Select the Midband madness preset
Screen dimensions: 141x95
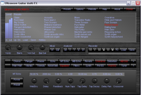53,25
